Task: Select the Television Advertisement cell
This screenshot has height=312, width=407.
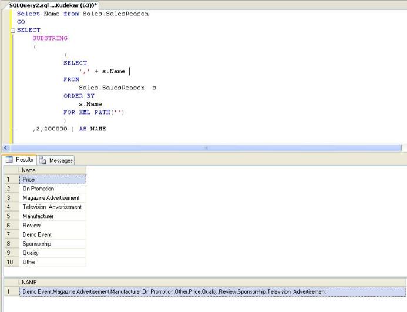Action: [x=52, y=207]
